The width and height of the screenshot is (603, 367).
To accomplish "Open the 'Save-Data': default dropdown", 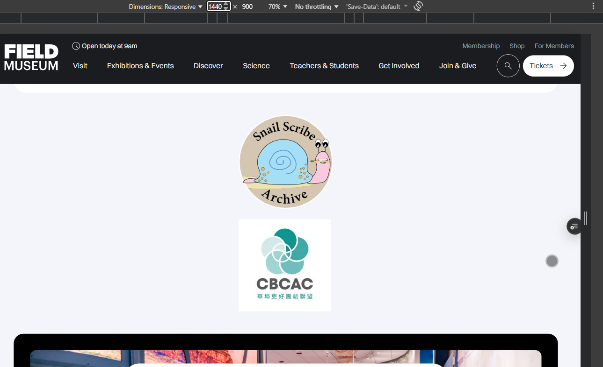I will click(x=377, y=7).
